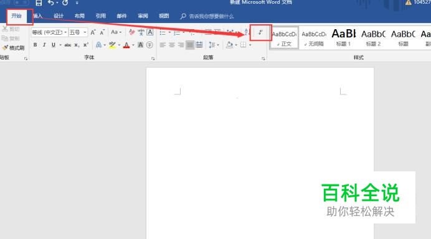This screenshot has width=431, height=239.
Task: Expand borders options arrow
Action: coord(250,45)
